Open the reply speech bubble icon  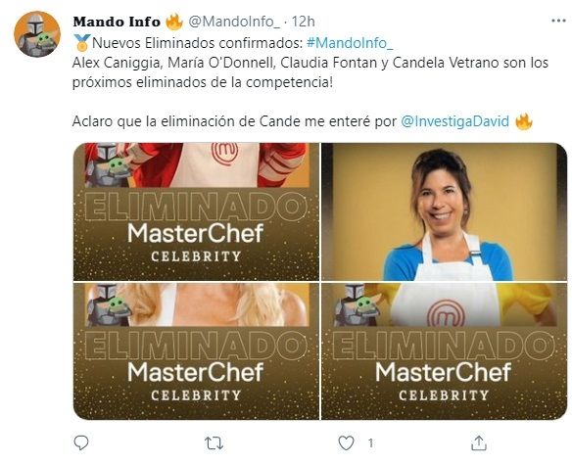pyautogui.click(x=81, y=442)
